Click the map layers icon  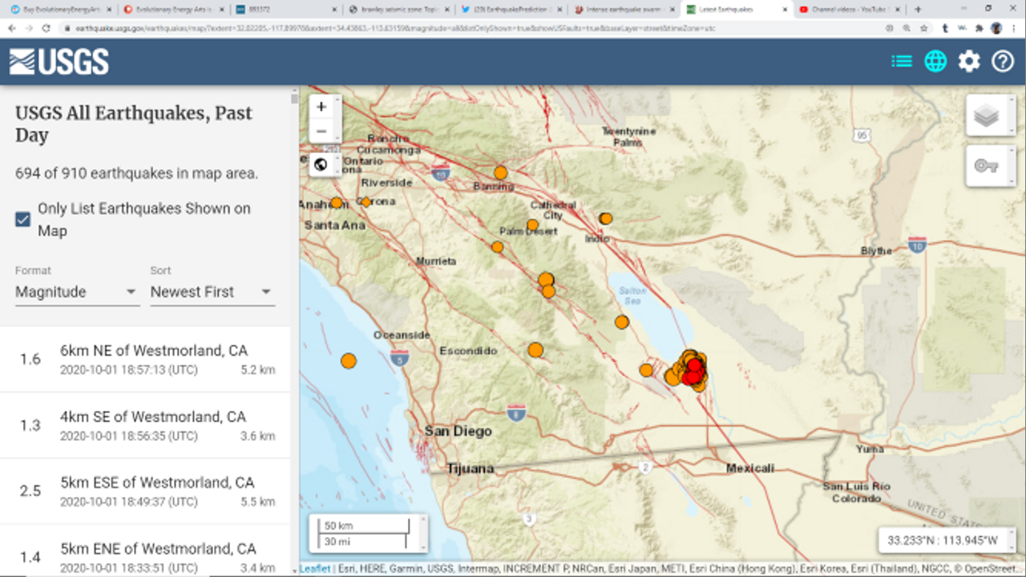click(x=986, y=116)
